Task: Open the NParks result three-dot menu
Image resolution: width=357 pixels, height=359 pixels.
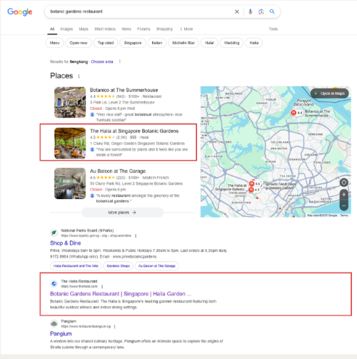Action: click(136, 236)
